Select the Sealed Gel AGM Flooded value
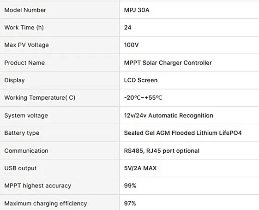The height and width of the screenshot is (210, 259). click(183, 133)
